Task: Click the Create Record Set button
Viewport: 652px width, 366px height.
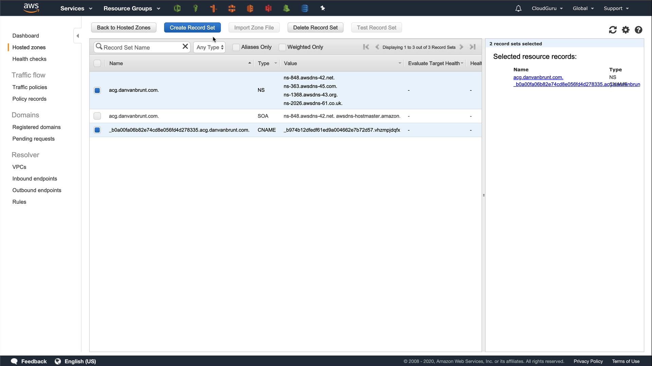Action: (x=192, y=27)
